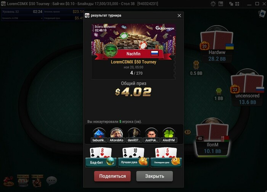Open the red dice game icon

[8, 181]
